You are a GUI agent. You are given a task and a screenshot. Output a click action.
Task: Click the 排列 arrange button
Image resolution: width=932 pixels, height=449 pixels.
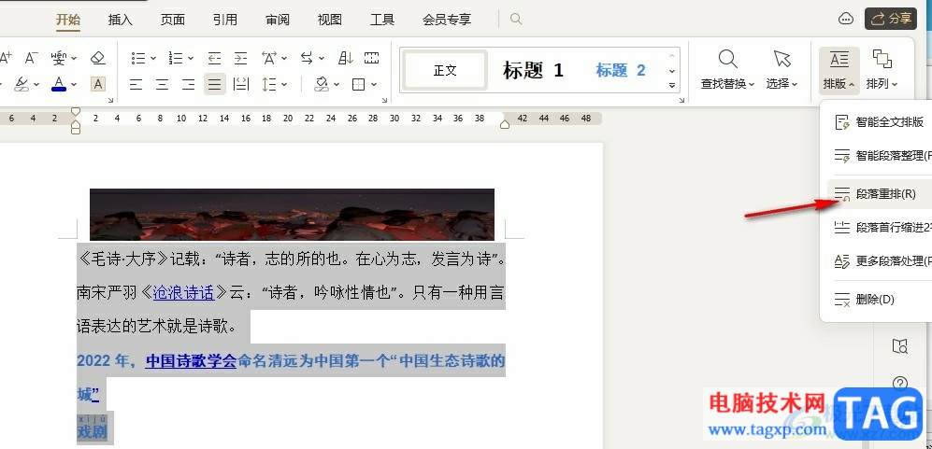pos(882,70)
